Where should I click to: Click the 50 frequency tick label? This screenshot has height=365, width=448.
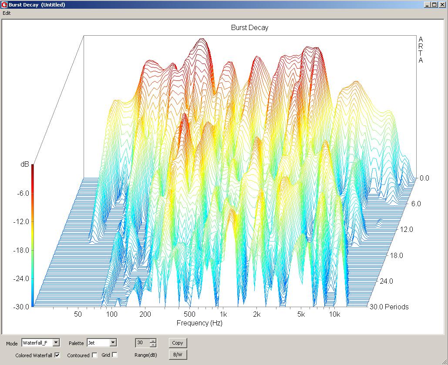[77, 315]
